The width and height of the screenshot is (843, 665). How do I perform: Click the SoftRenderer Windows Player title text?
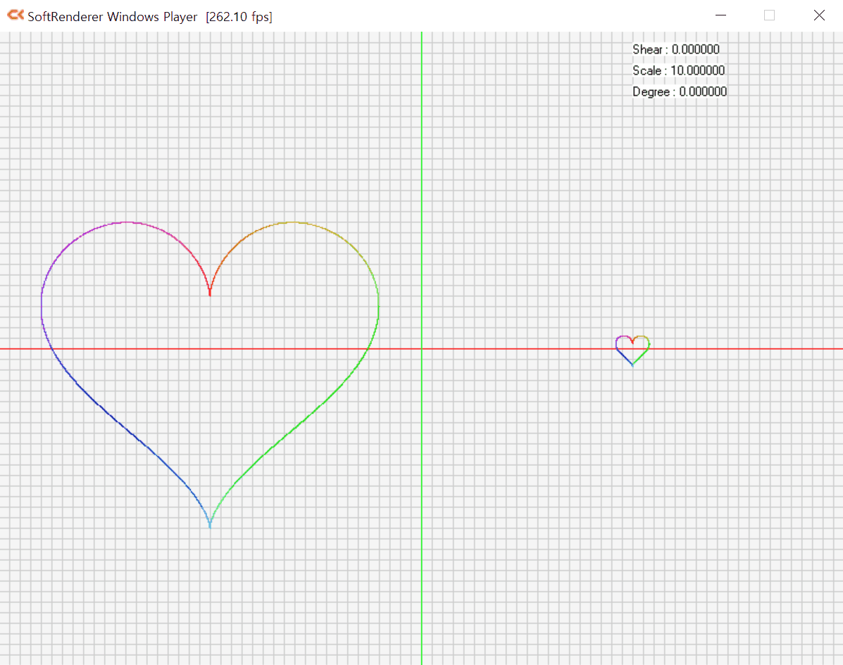pos(113,17)
